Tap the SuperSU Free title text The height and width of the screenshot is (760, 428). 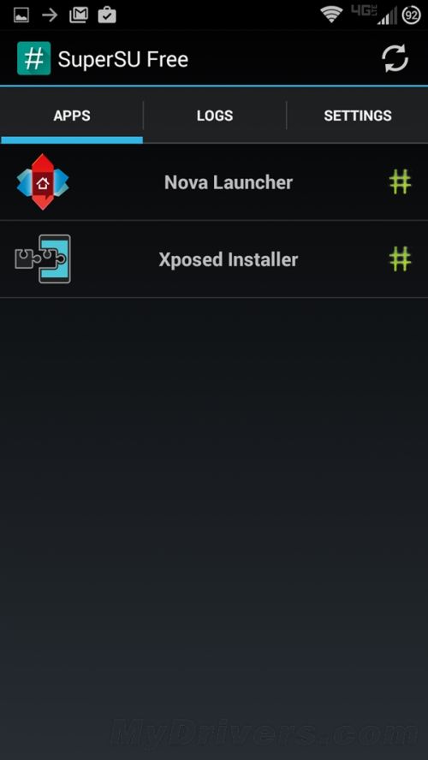(123, 59)
